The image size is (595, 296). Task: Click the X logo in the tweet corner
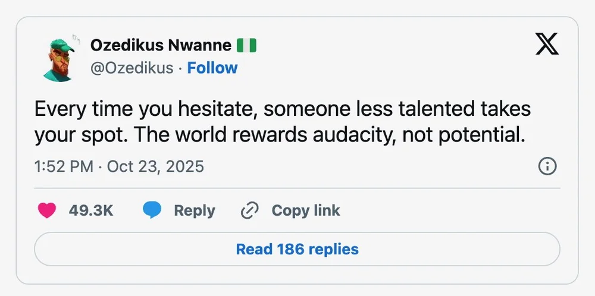pos(547,43)
